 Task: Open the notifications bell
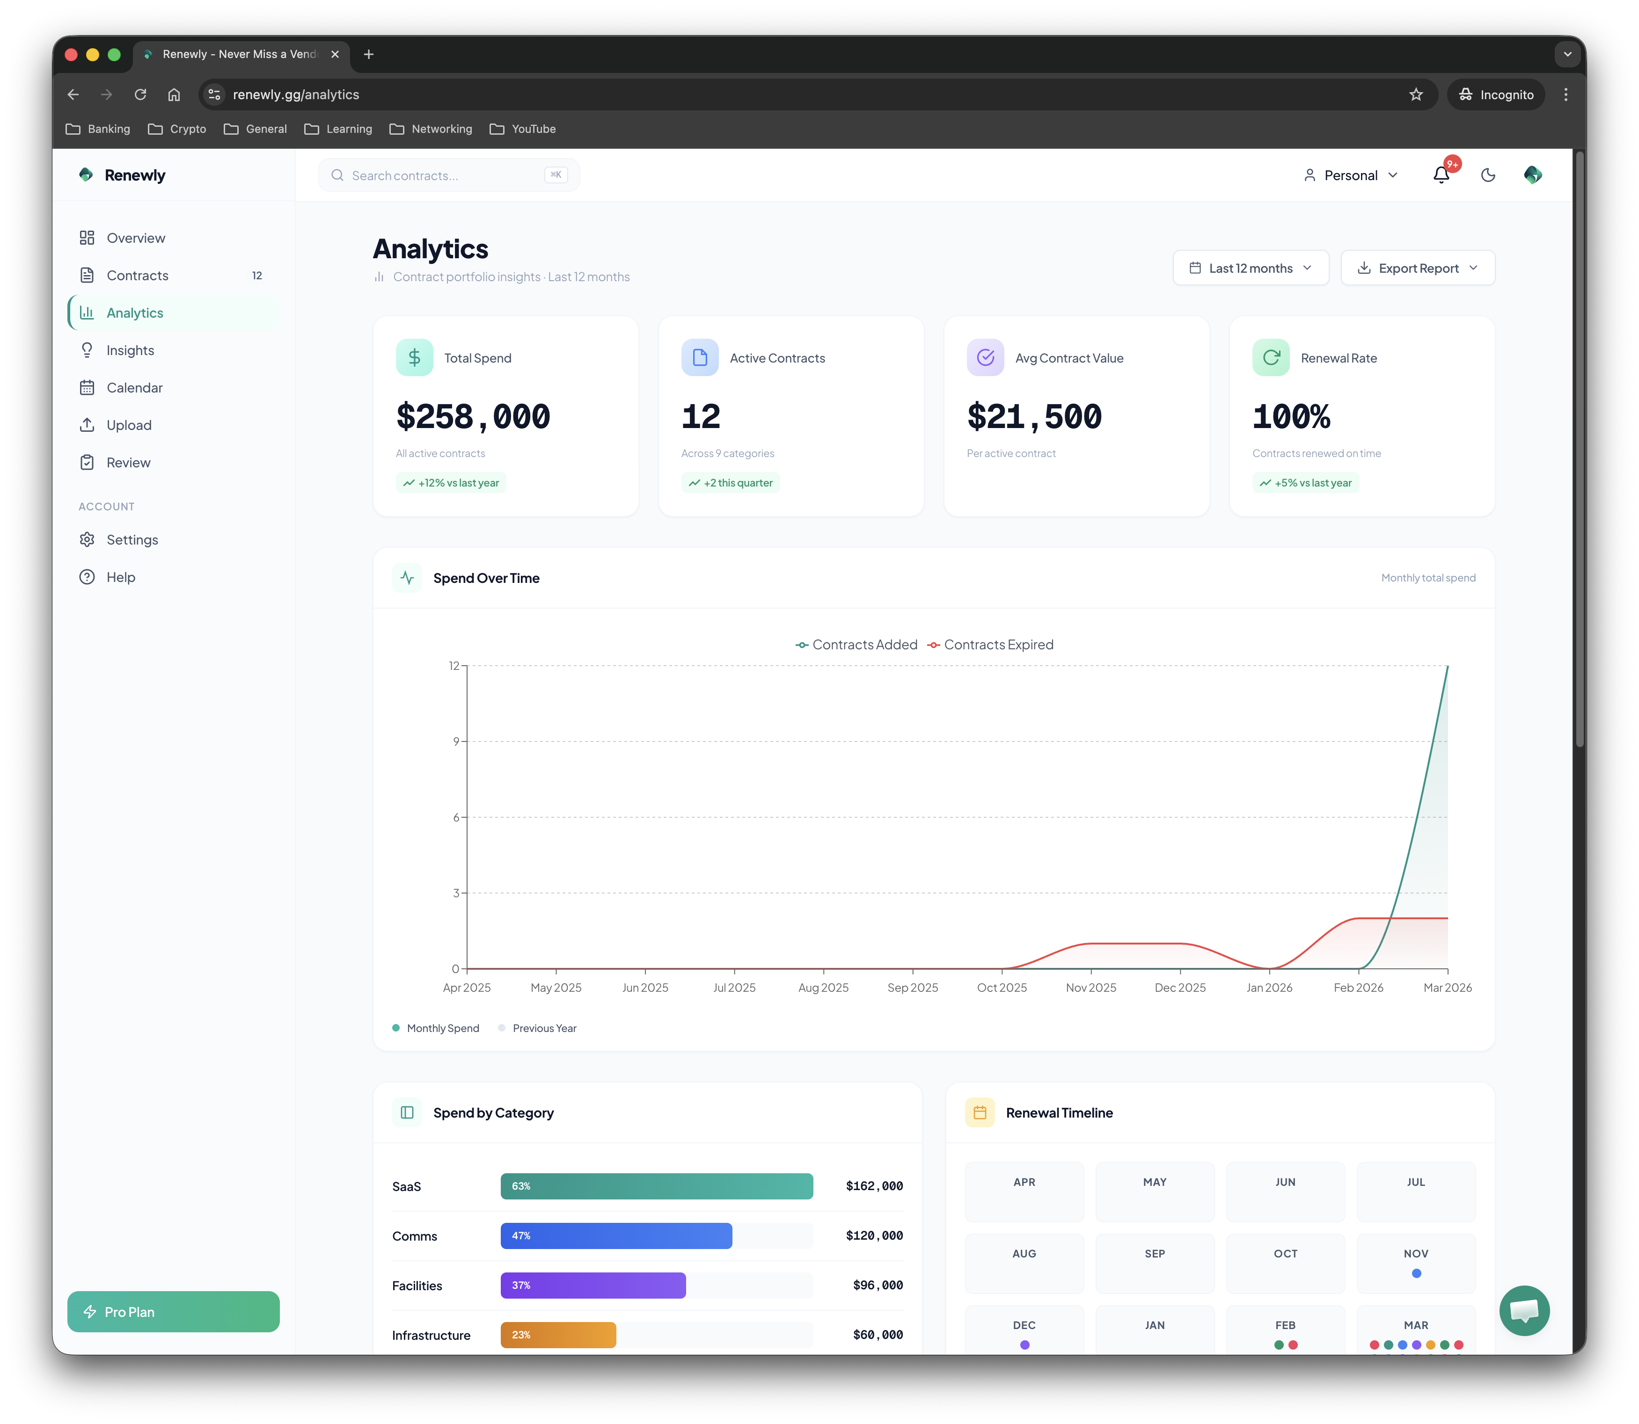[x=1440, y=175]
